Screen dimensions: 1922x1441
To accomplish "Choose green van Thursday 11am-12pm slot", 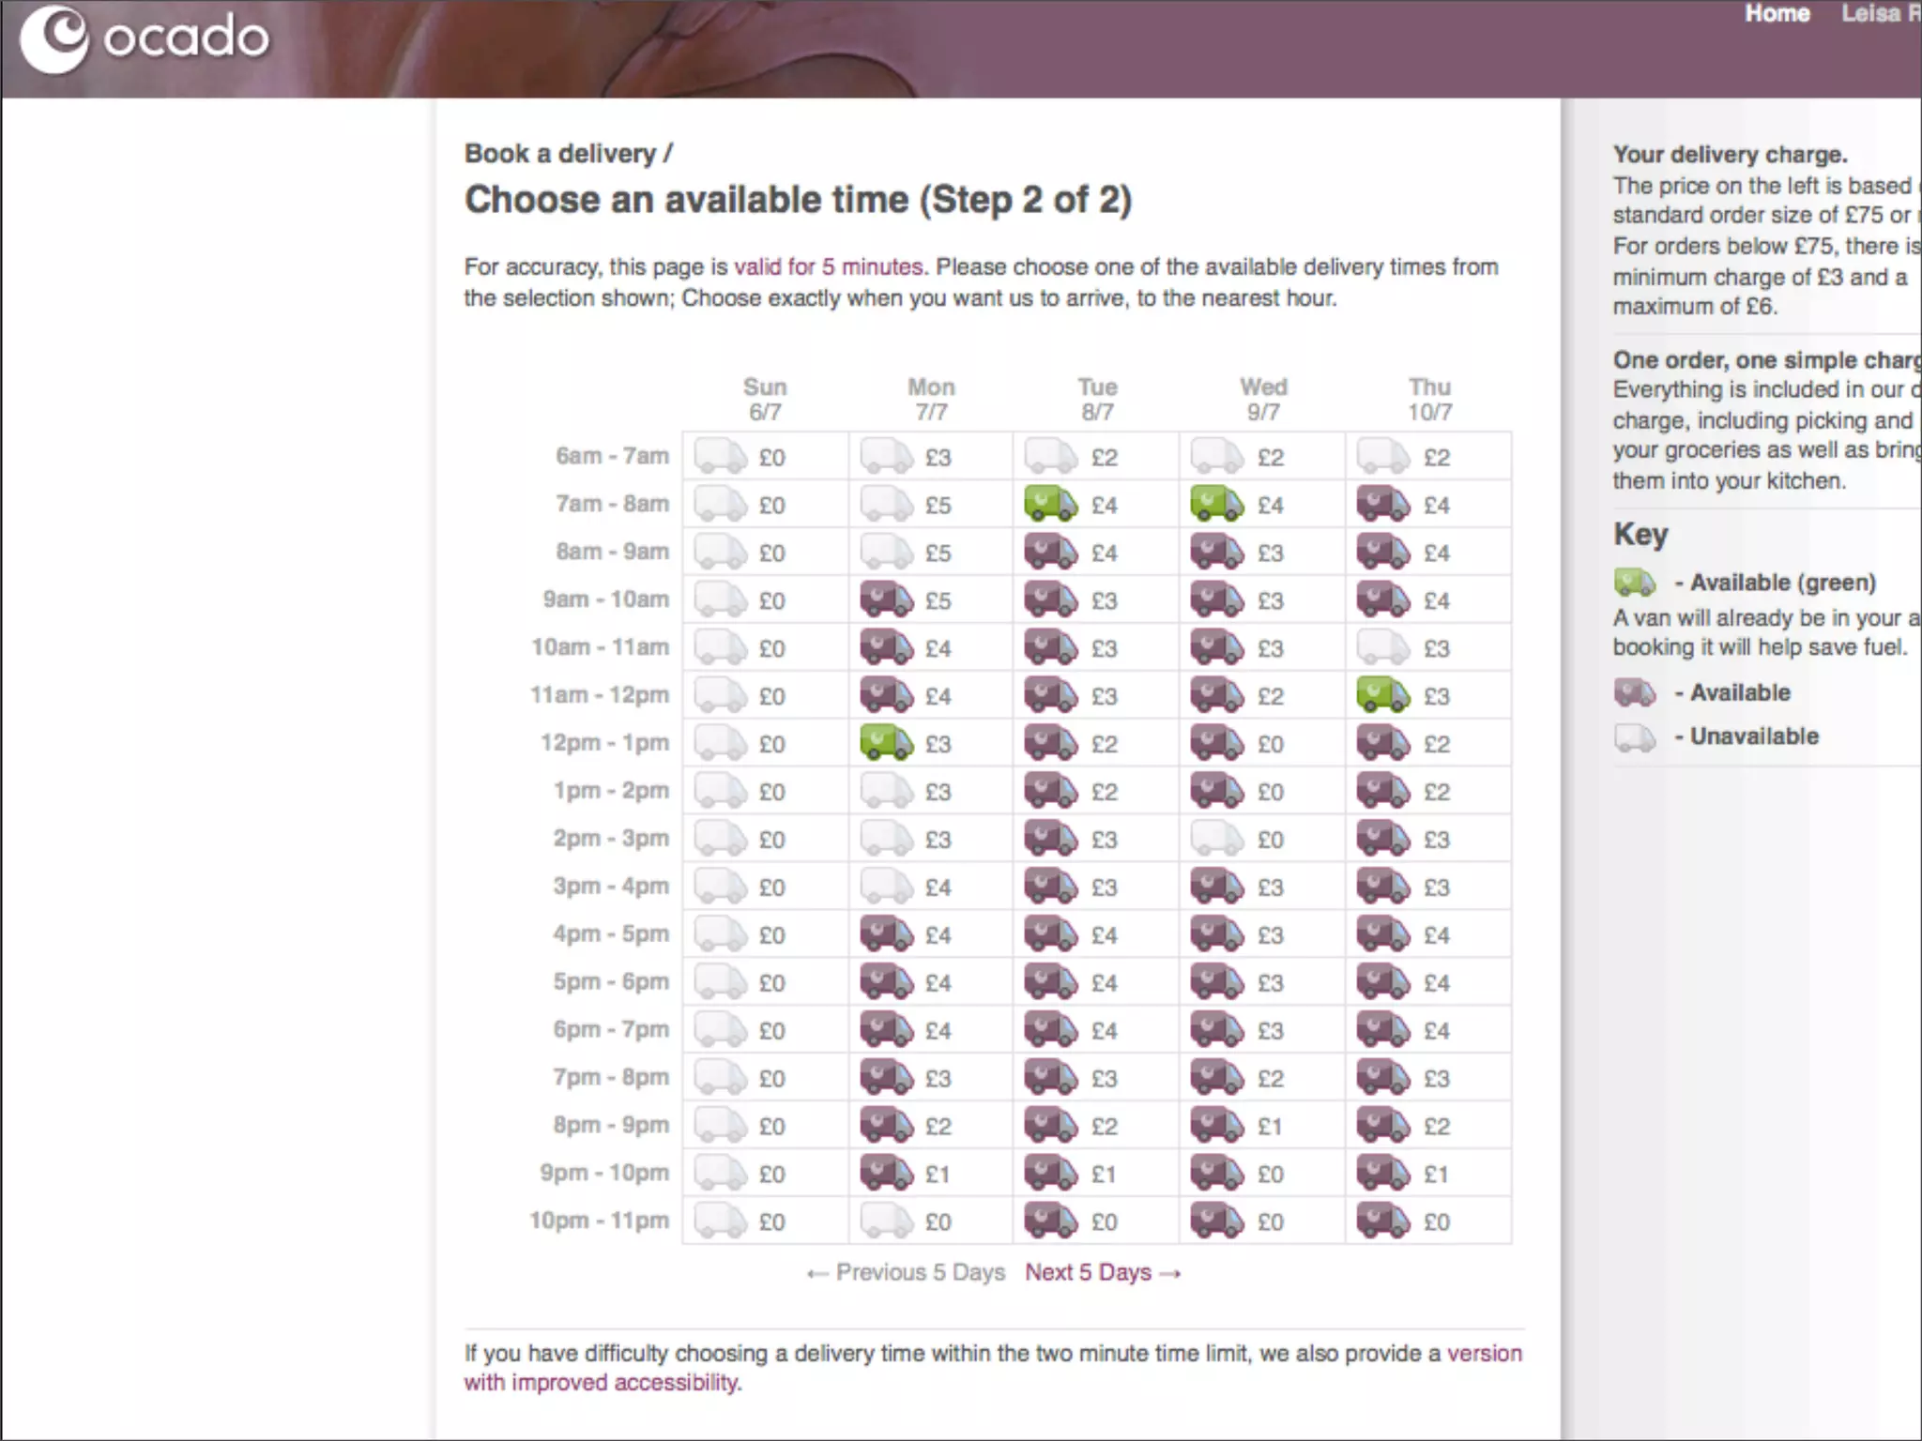I will pos(1382,696).
